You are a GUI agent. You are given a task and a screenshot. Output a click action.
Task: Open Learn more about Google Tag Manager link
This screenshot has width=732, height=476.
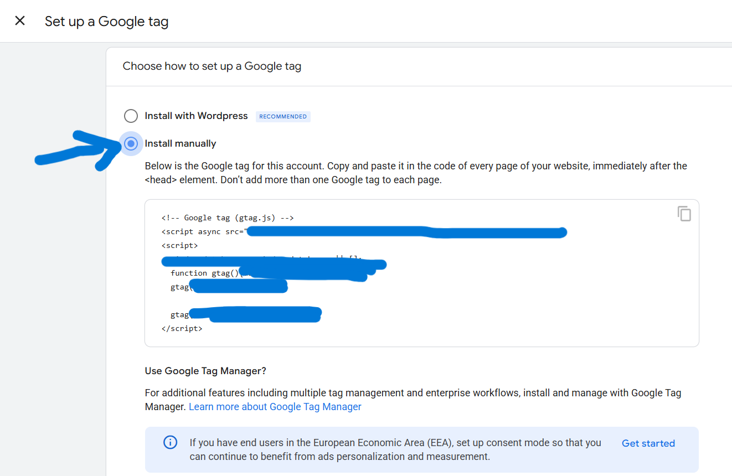pyautogui.click(x=275, y=407)
